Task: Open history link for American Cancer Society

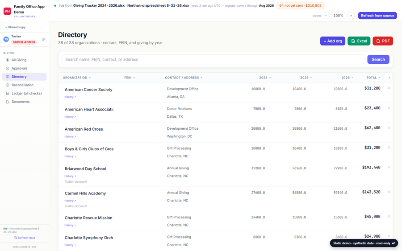Action: 70,97
